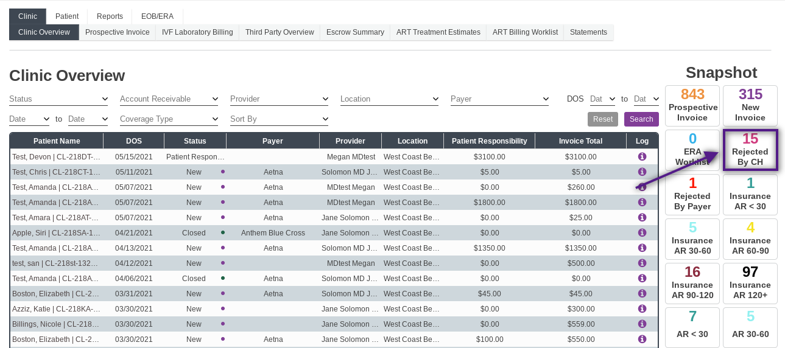Screen dimensions: 785x348
Task: Open log info for 03/31/2021 Boston, Elizabeth row
Action: [x=642, y=293]
